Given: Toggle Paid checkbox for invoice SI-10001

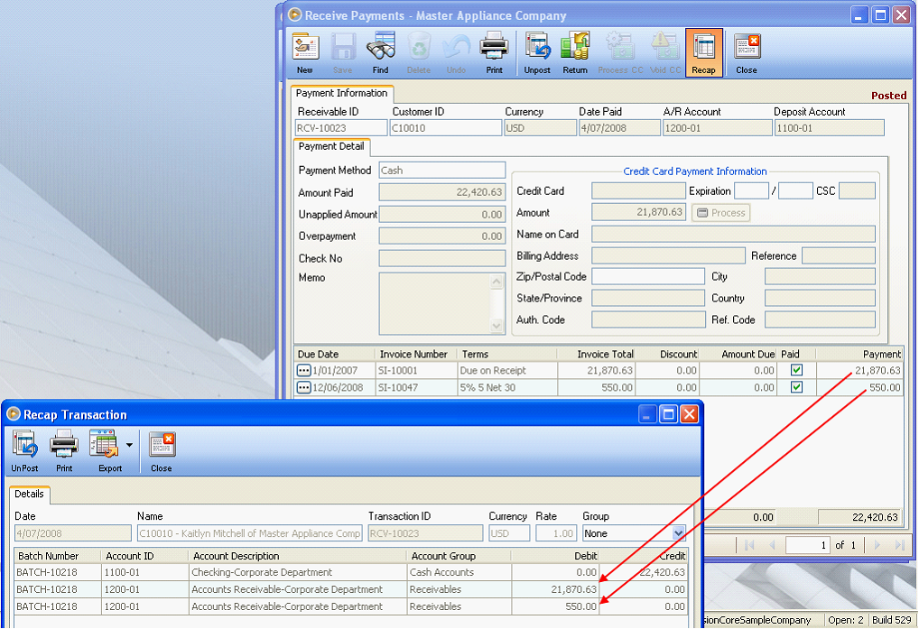Looking at the screenshot, I should 796,370.
